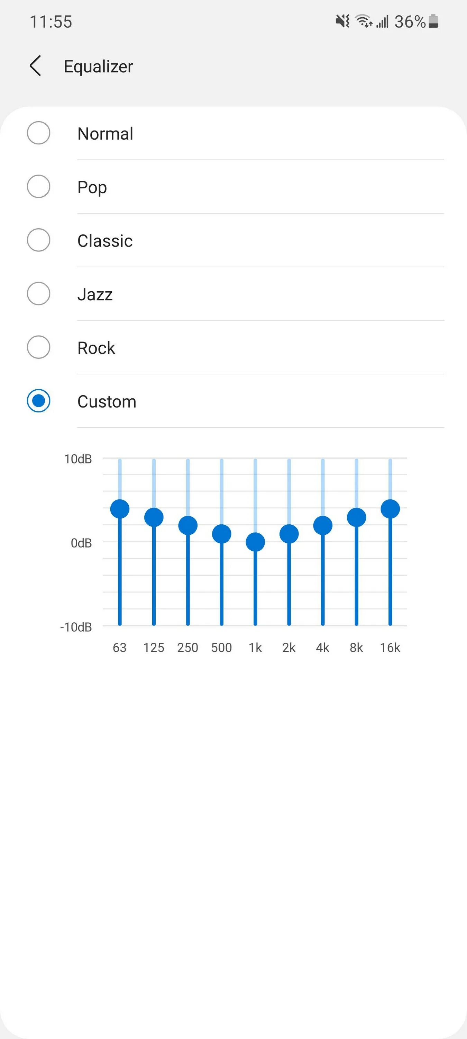Viewport: 467px width, 1039px height.
Task: Tap the Wi-Fi status icon
Action: (364, 21)
